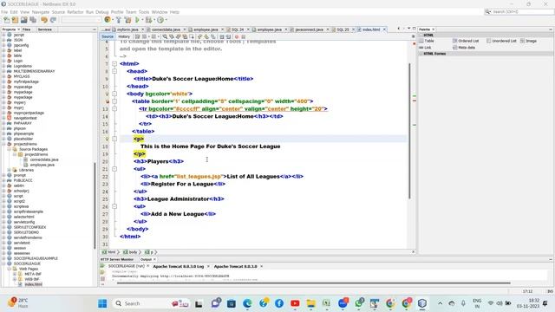This screenshot has height=312, width=555.
Task: Select index.html in the Projects tree
Action: (x=33, y=284)
